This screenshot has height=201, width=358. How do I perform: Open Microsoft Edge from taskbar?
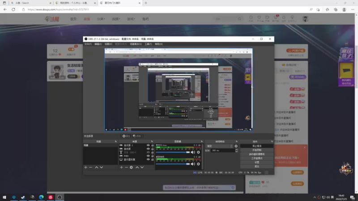pyautogui.click(x=41, y=197)
